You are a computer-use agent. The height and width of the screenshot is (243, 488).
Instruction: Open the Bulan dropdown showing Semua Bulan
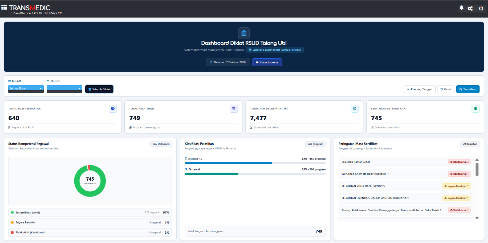coord(26,89)
